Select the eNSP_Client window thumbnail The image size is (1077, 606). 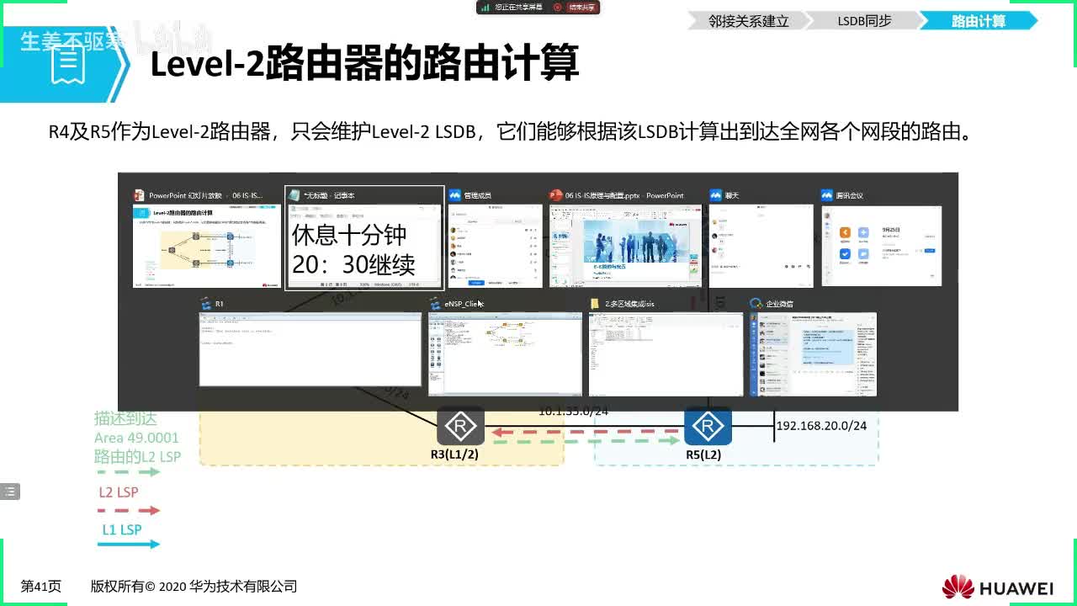point(505,353)
